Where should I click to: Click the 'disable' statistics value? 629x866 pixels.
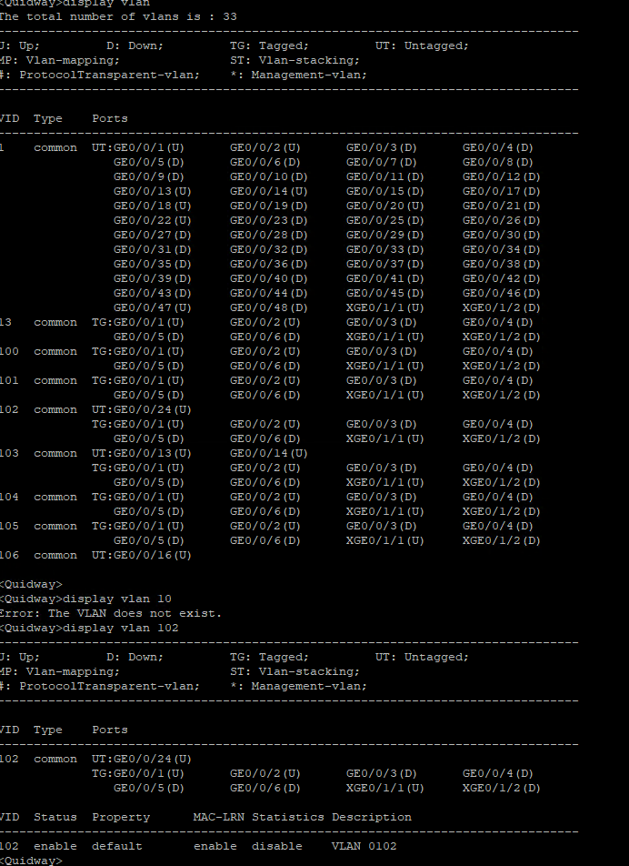point(276,846)
